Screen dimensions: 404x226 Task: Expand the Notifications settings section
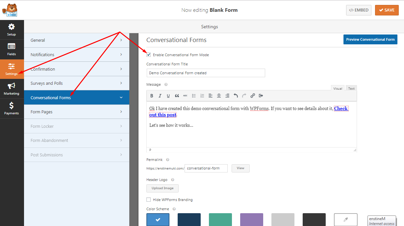[x=77, y=55]
